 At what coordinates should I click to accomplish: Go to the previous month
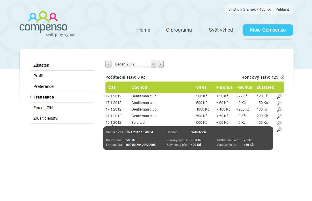(108, 64)
